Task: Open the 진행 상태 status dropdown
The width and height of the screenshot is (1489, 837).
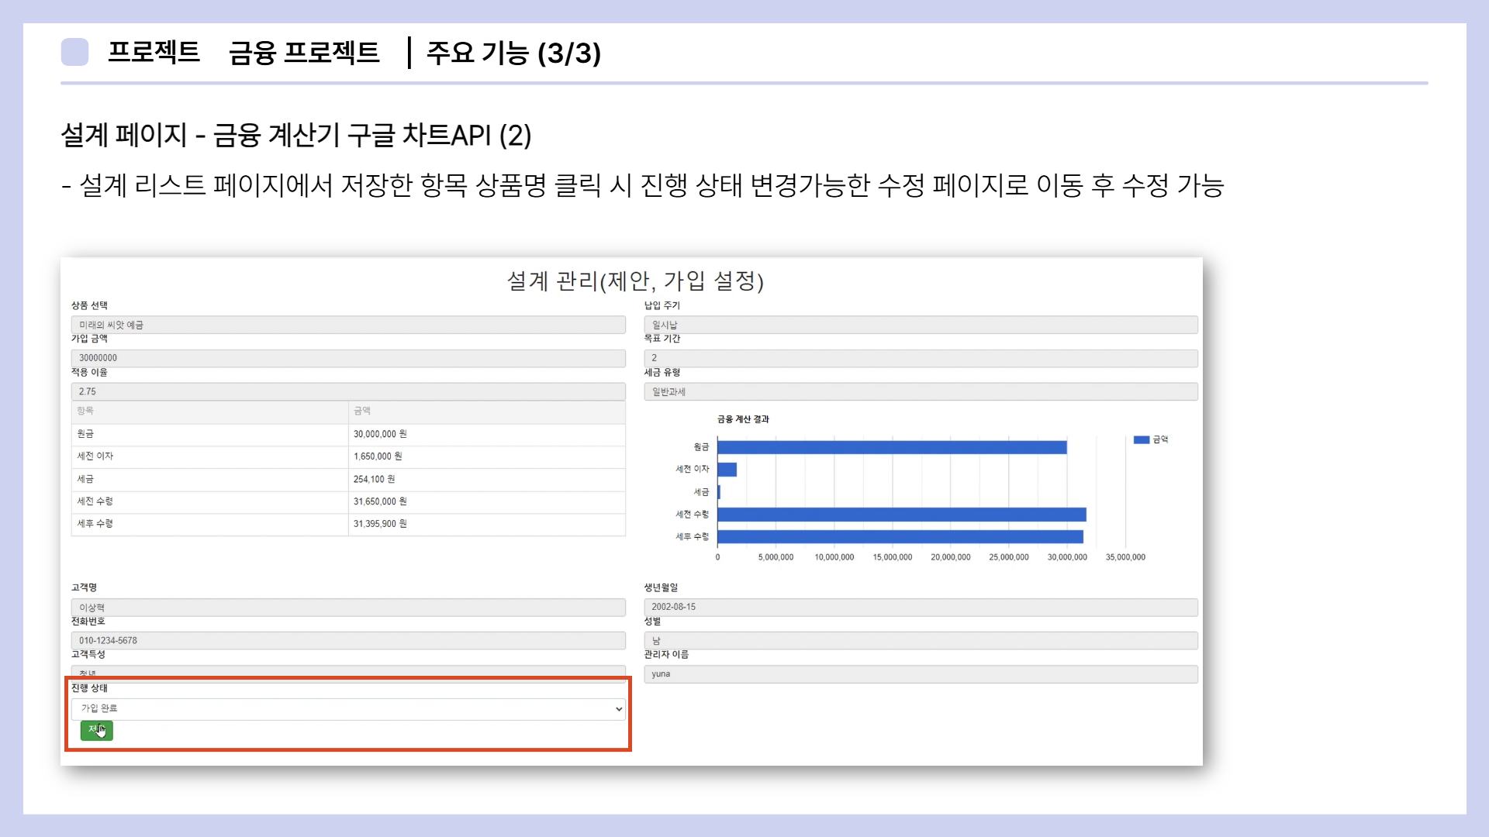Action: coord(347,708)
